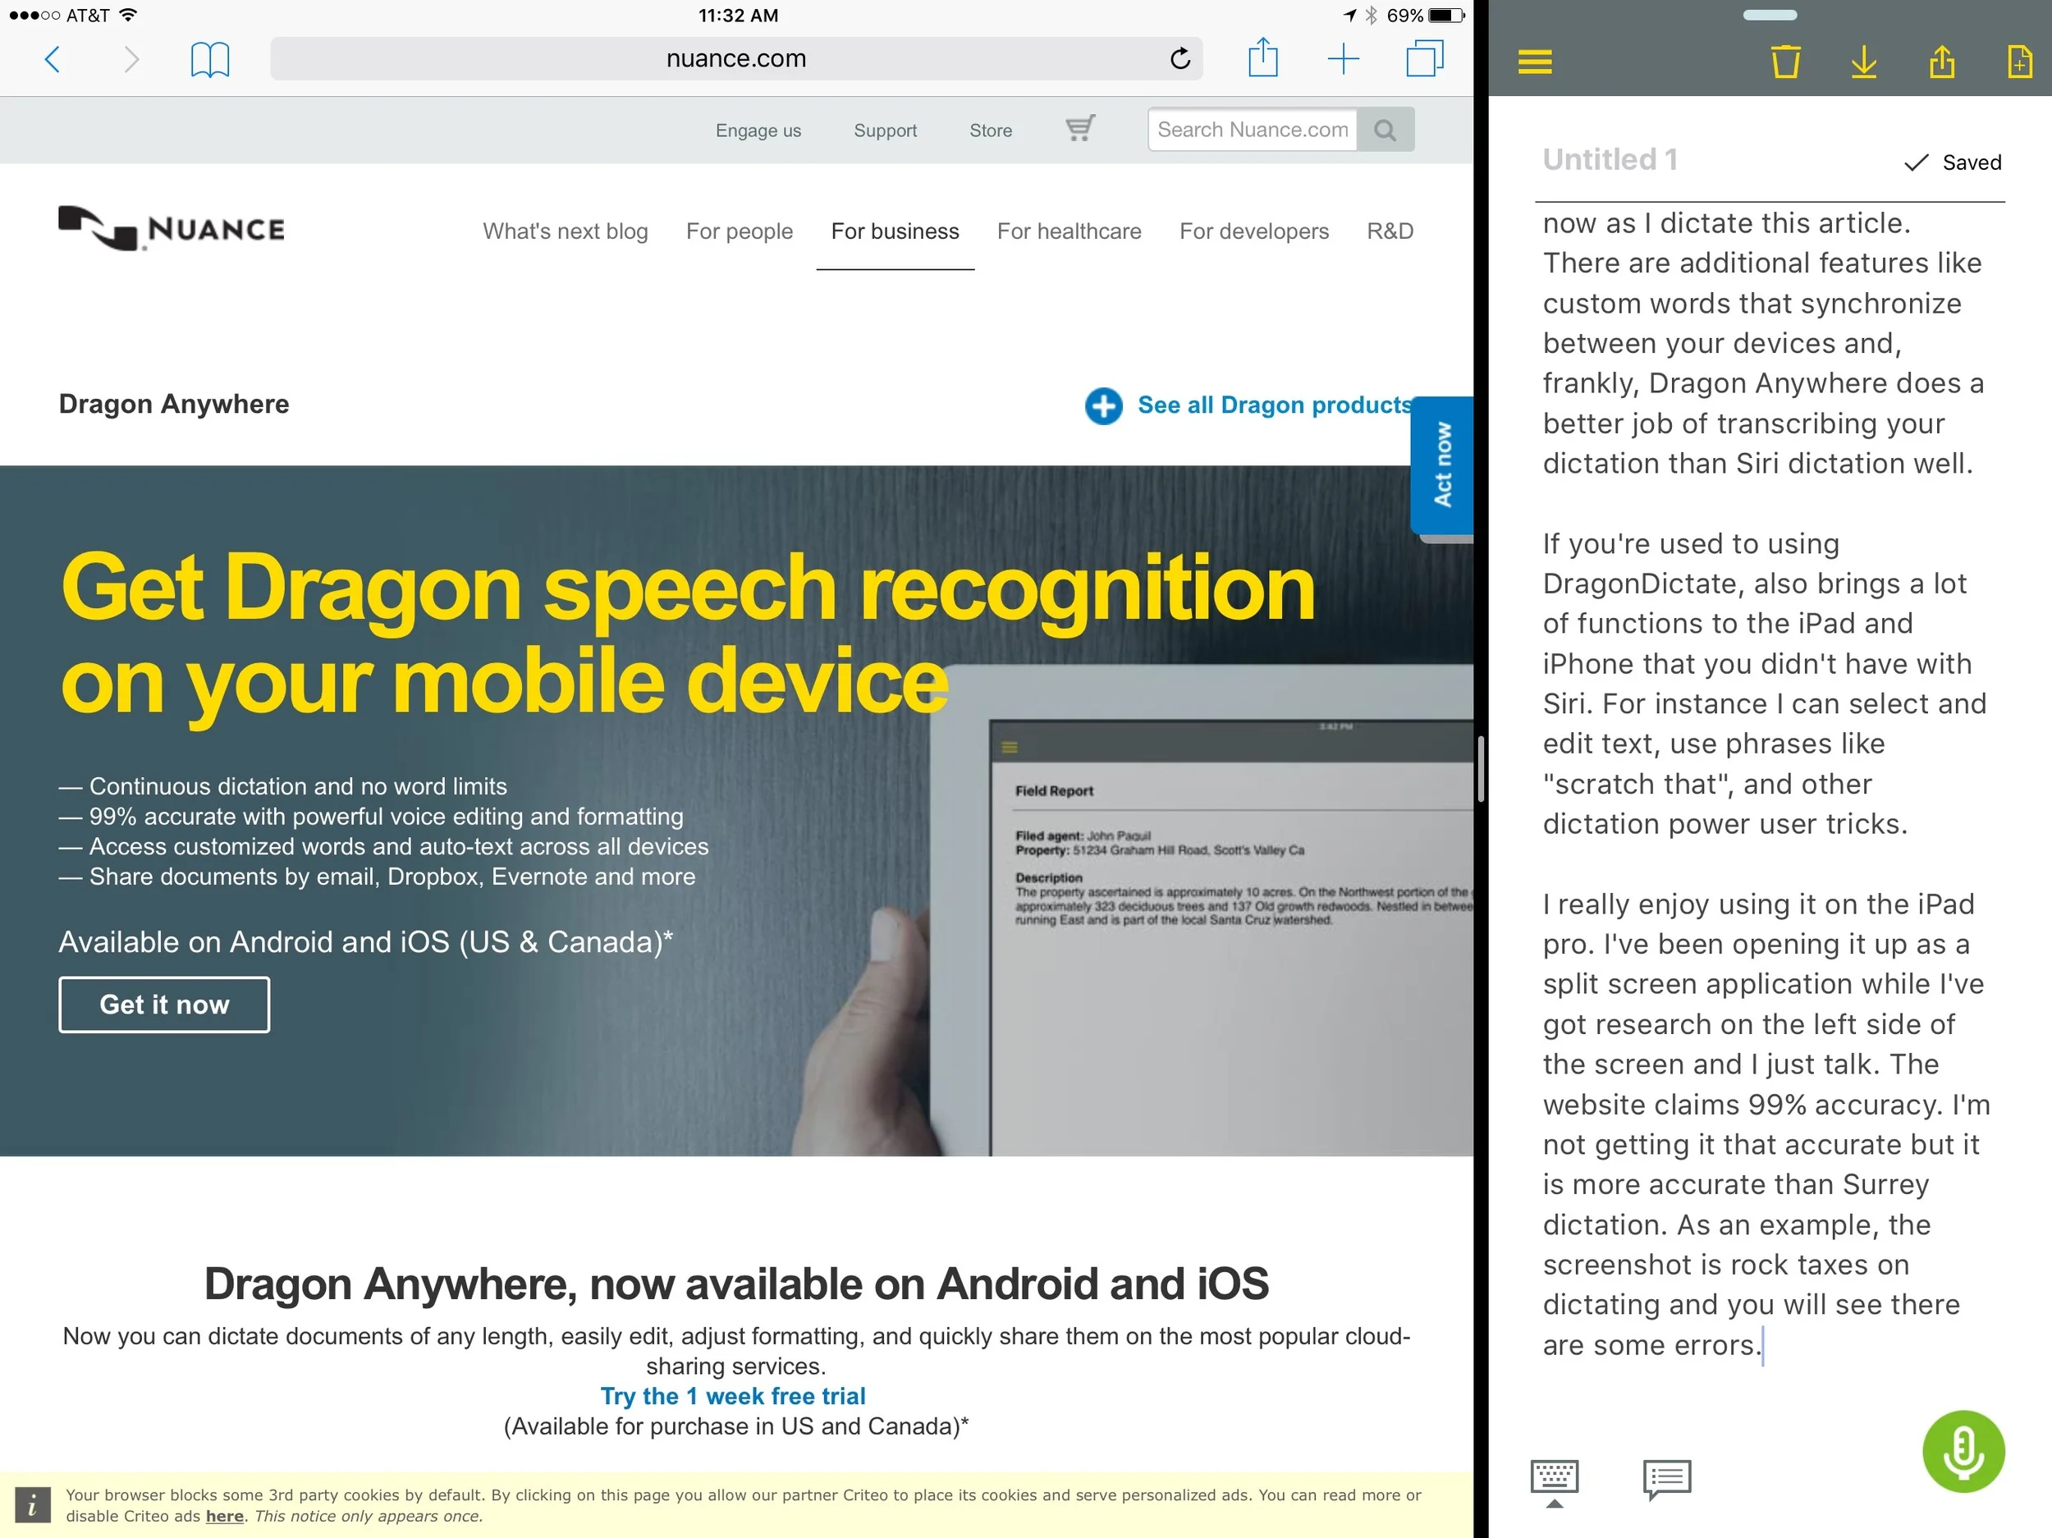Open the Criteo ads 'here' link
2052x1538 pixels.
[225, 1516]
